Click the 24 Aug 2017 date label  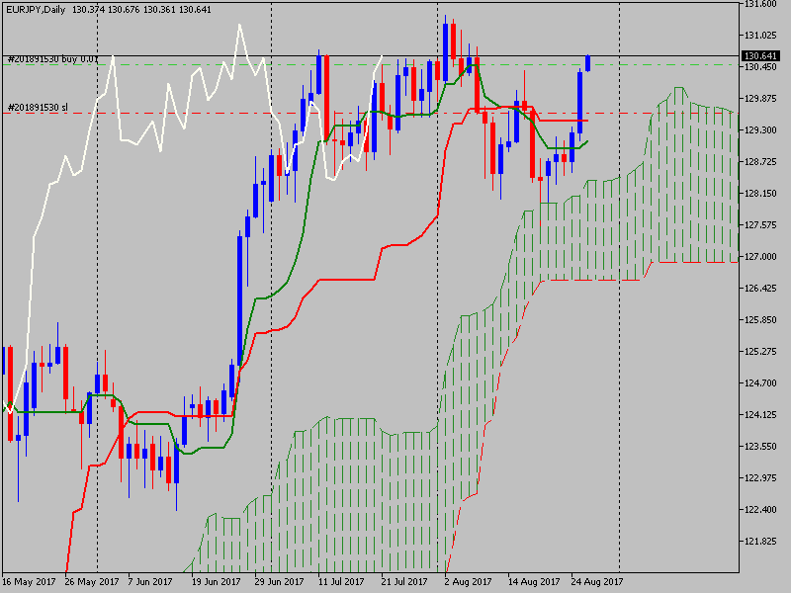tap(597, 582)
